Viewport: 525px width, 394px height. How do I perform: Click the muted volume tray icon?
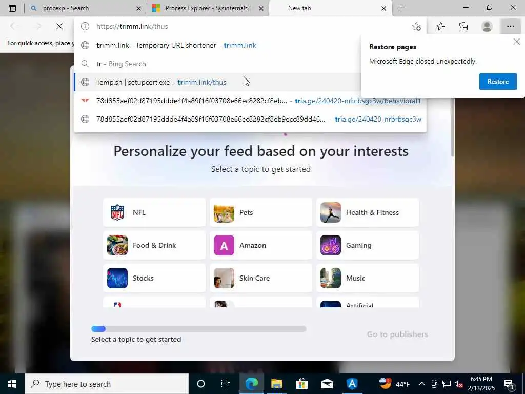pyautogui.click(x=459, y=384)
